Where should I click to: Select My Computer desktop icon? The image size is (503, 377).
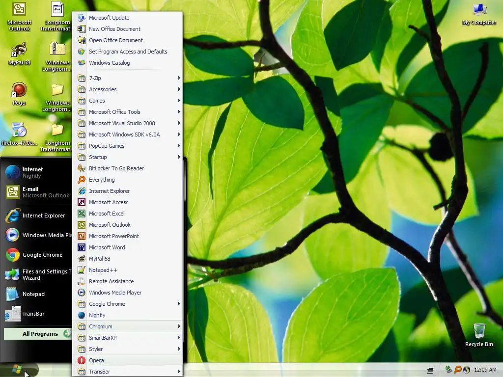coord(479,14)
